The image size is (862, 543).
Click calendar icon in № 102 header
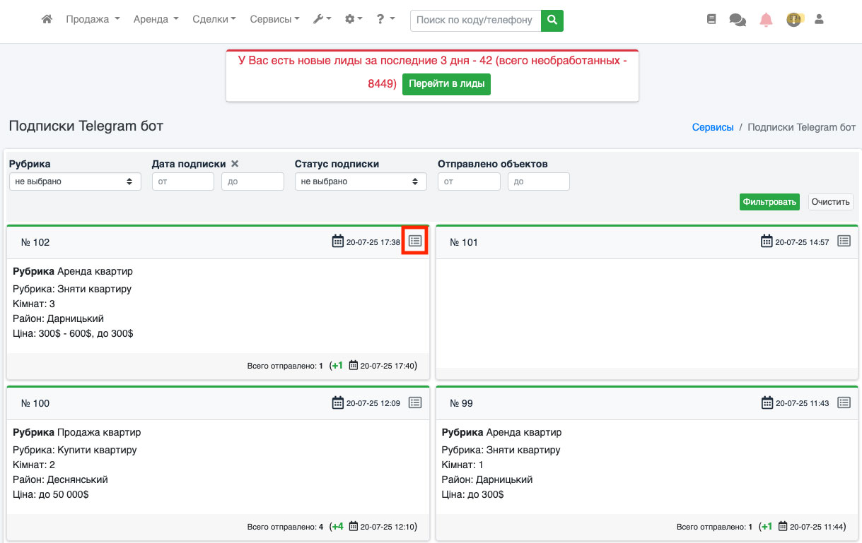point(337,241)
